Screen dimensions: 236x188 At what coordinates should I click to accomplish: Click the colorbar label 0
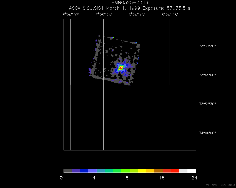(x=61, y=178)
